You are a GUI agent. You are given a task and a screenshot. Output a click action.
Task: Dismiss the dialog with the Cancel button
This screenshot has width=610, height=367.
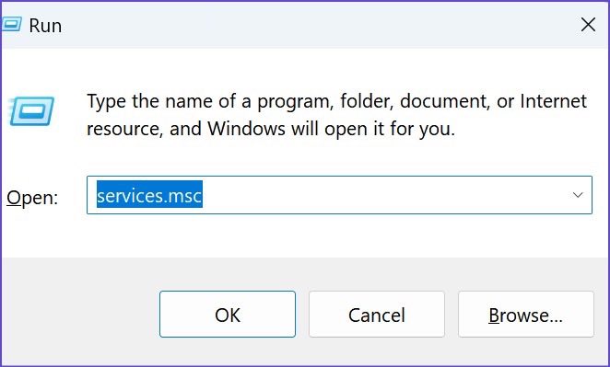click(377, 315)
